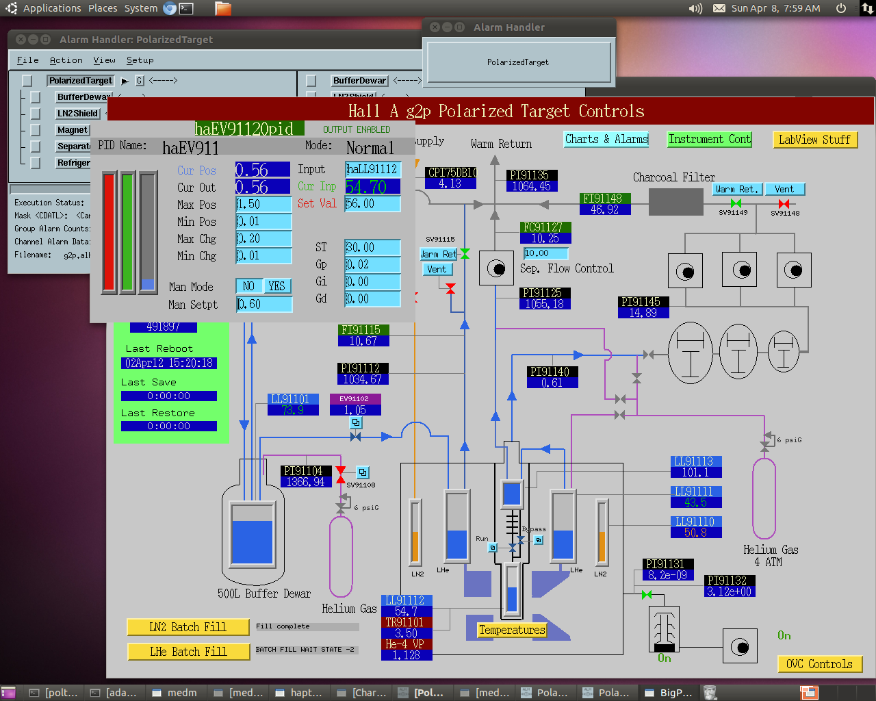Click the 500L Buffer Dewar level gauge
Image resolution: width=876 pixels, height=701 pixels.
(252, 534)
